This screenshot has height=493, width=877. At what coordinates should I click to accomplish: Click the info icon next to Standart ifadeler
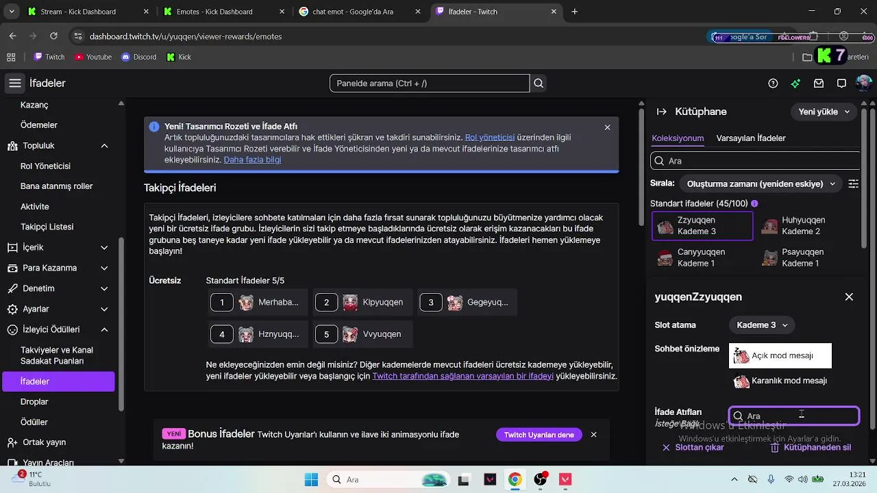click(x=754, y=203)
